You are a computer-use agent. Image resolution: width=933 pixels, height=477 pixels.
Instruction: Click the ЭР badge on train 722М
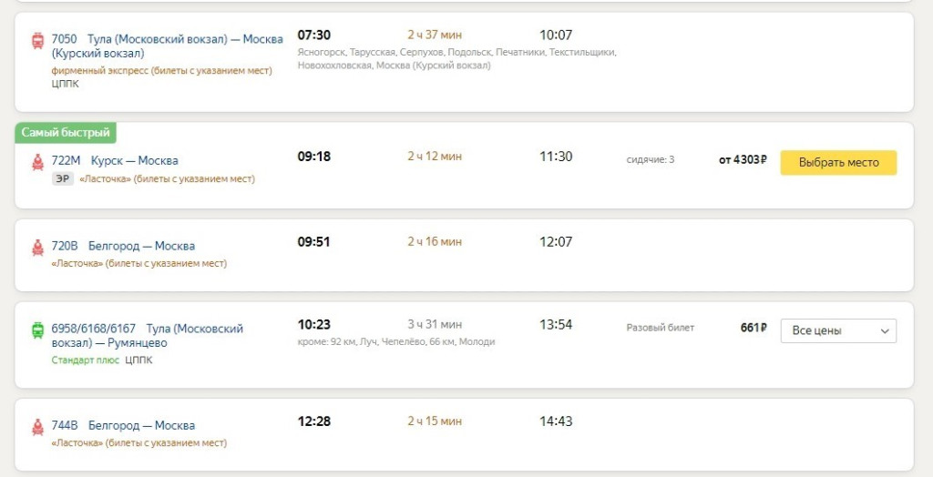(x=63, y=179)
